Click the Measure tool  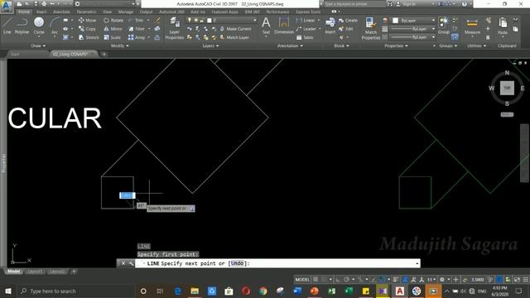tap(472, 26)
